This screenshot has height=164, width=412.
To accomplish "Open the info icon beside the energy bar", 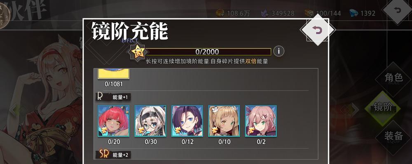I will pos(279,51).
